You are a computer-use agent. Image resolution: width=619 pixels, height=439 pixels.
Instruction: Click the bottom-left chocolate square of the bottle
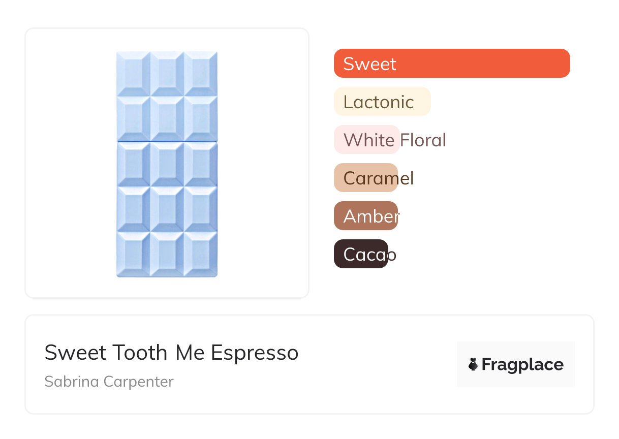click(133, 254)
